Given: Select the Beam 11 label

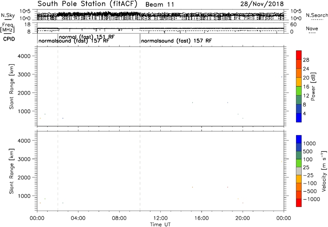Looking at the screenshot, I should [x=159, y=5].
